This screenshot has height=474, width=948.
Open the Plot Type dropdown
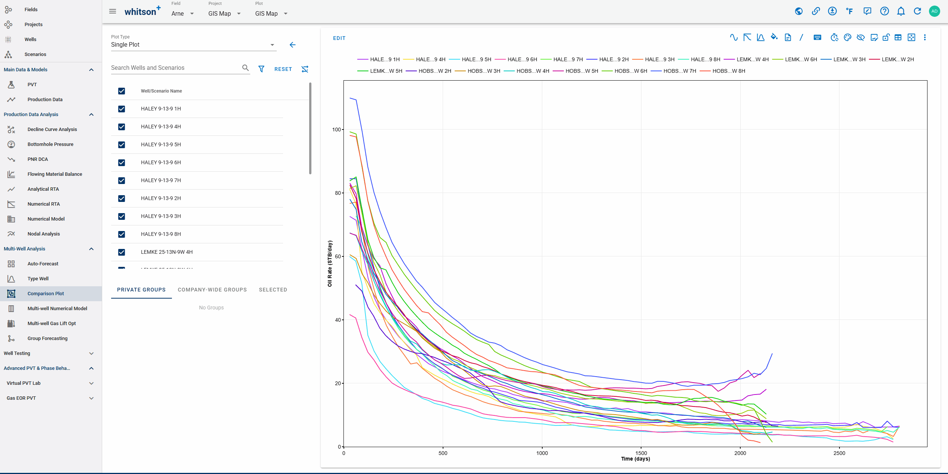pos(193,45)
